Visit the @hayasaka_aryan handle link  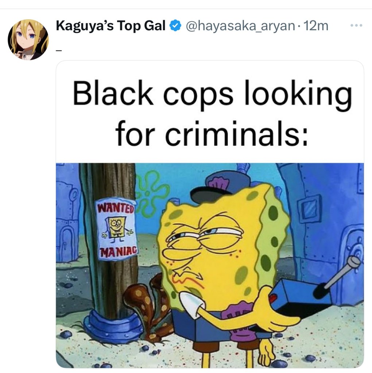[x=240, y=26]
